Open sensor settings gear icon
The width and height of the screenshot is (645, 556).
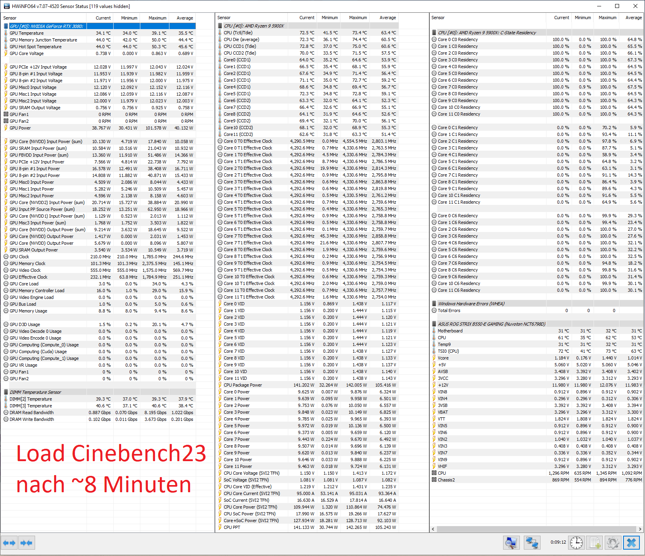[x=613, y=542]
